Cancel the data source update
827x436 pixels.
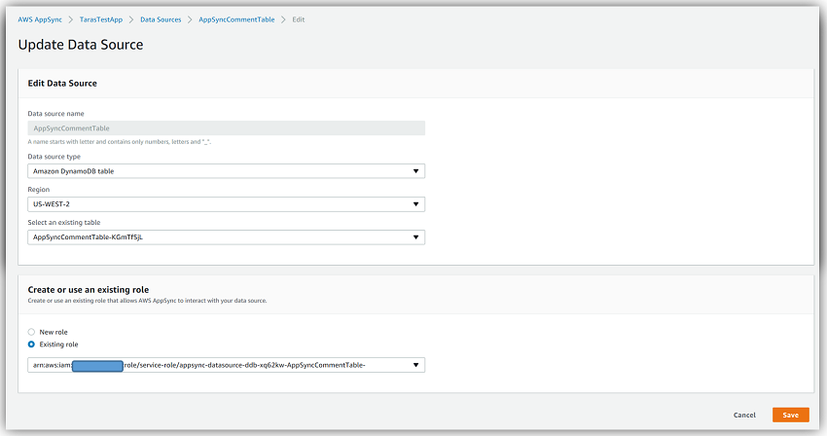coord(744,415)
